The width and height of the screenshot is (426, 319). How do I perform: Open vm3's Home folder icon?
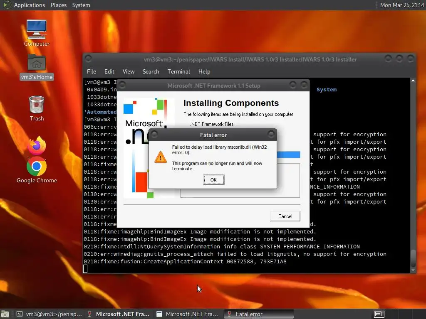[37, 67]
